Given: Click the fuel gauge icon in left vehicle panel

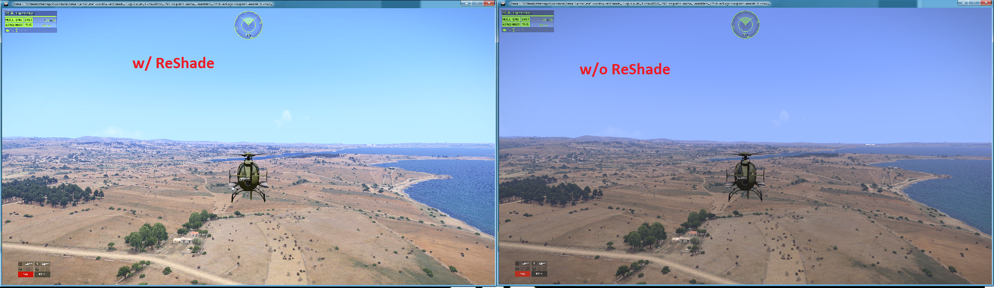Looking at the screenshot, I should click(8, 30).
